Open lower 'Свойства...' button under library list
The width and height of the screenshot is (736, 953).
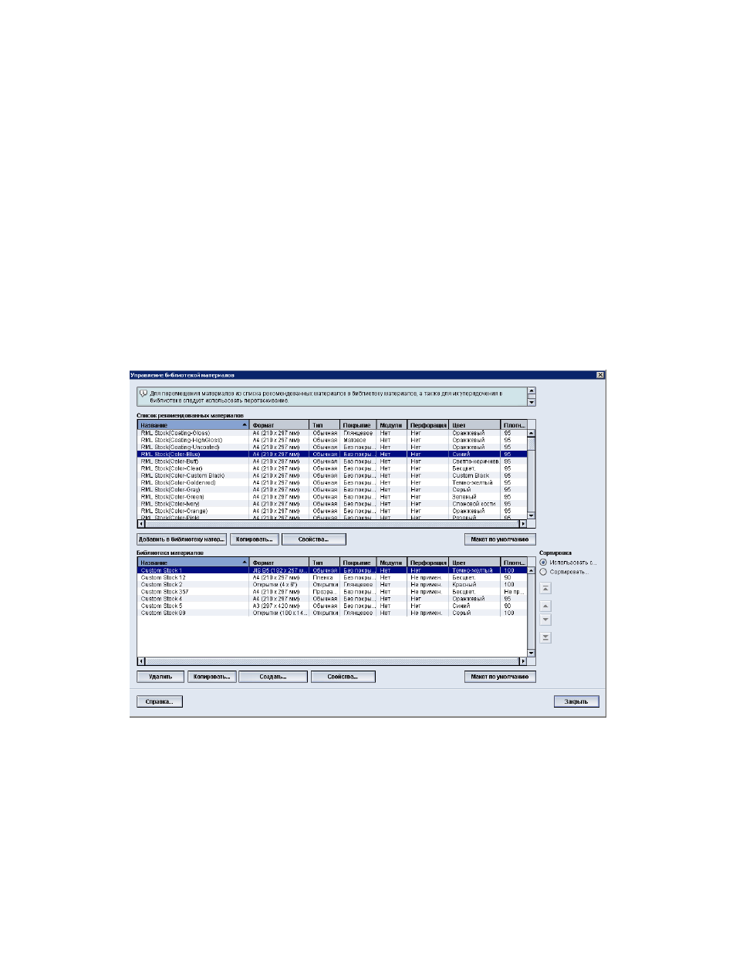[x=343, y=677]
